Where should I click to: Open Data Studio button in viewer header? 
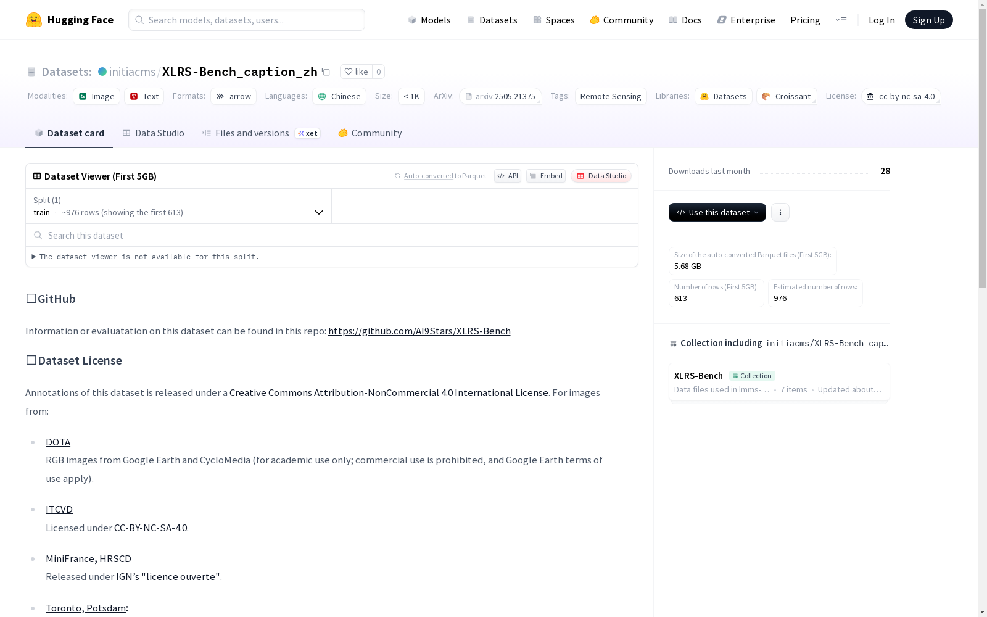coord(601,176)
